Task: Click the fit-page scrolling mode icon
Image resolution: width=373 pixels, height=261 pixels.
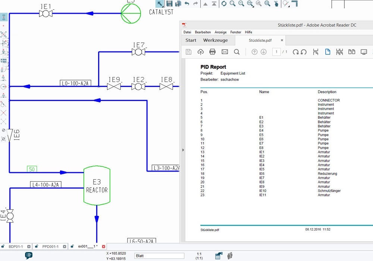Action: [339, 52]
